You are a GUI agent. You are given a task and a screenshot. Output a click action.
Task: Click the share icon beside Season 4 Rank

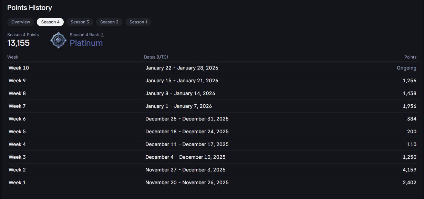[x=102, y=35]
